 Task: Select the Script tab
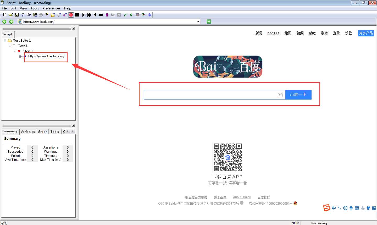tap(8, 34)
